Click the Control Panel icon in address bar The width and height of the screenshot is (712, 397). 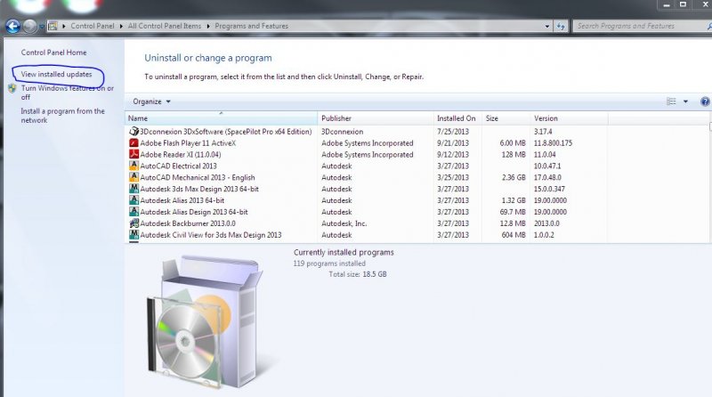coord(53,27)
